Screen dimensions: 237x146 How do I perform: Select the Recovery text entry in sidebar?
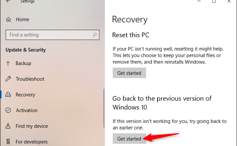(x=25, y=95)
